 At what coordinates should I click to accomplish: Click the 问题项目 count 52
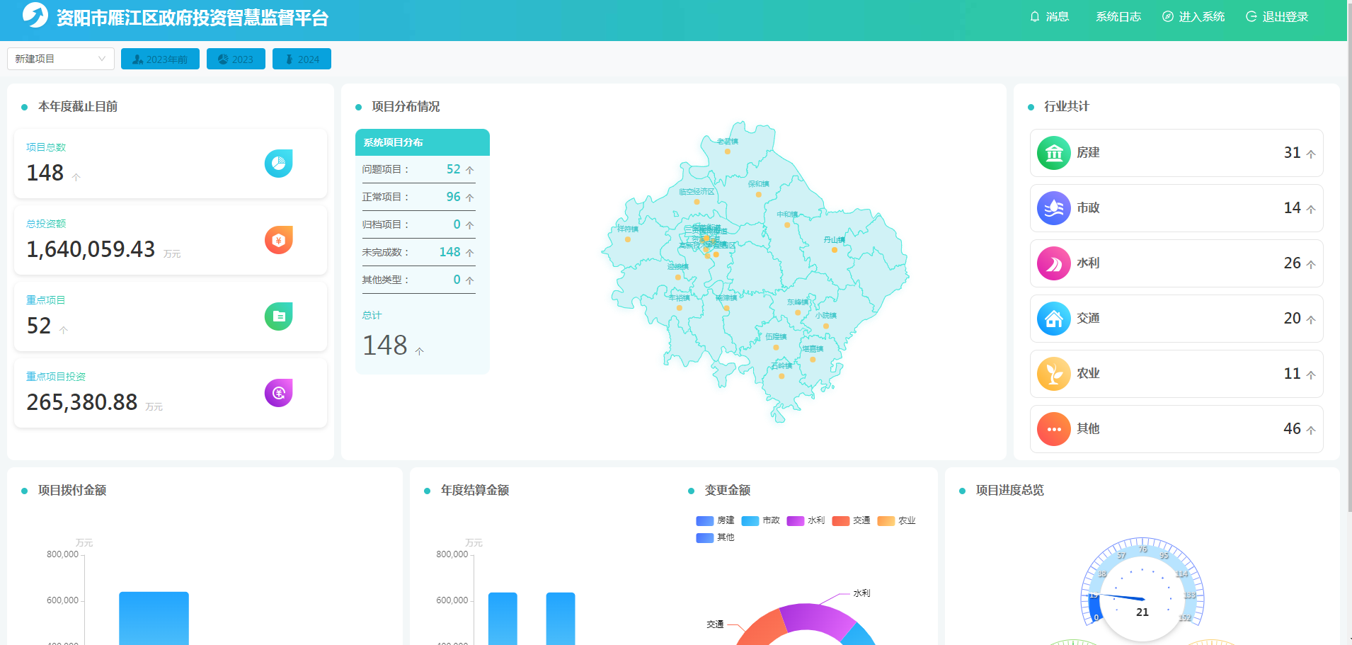click(454, 169)
